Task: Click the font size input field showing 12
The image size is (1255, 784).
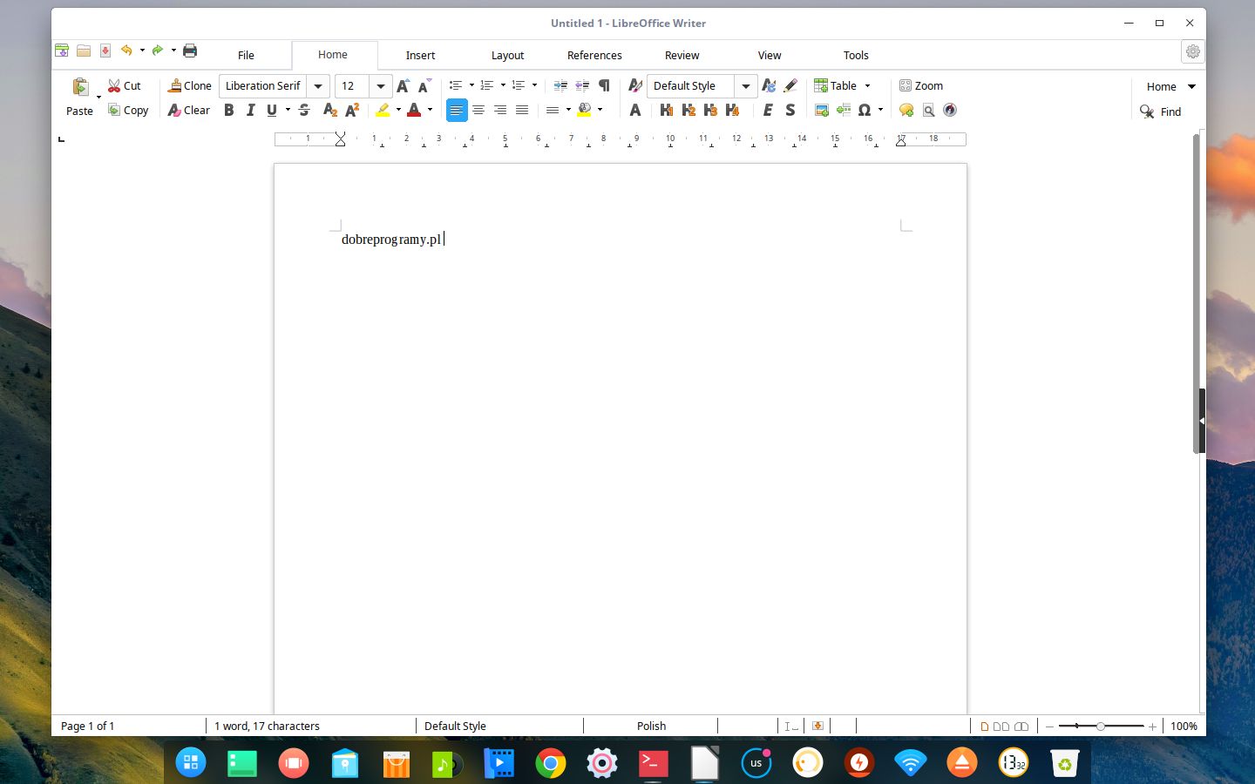Action: pos(353,86)
